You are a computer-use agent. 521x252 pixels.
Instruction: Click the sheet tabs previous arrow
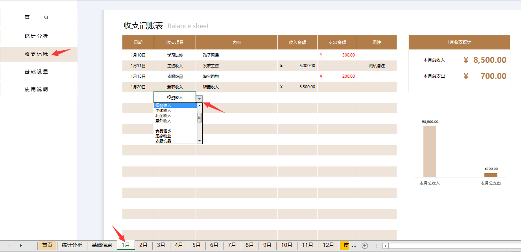[x=9, y=245]
